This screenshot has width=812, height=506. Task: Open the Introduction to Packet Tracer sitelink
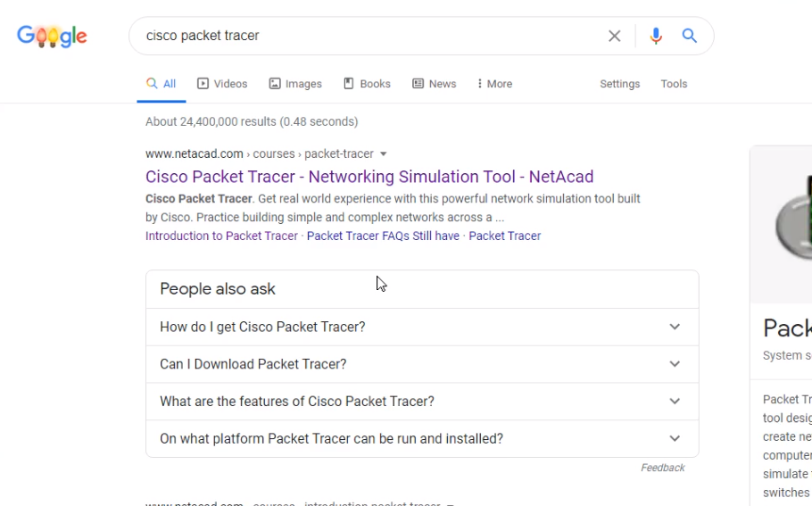221,236
